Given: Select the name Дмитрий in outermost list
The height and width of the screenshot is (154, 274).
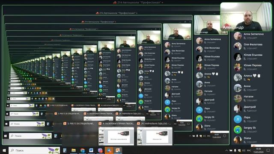Looking at the screenshot, I should point(250,107).
